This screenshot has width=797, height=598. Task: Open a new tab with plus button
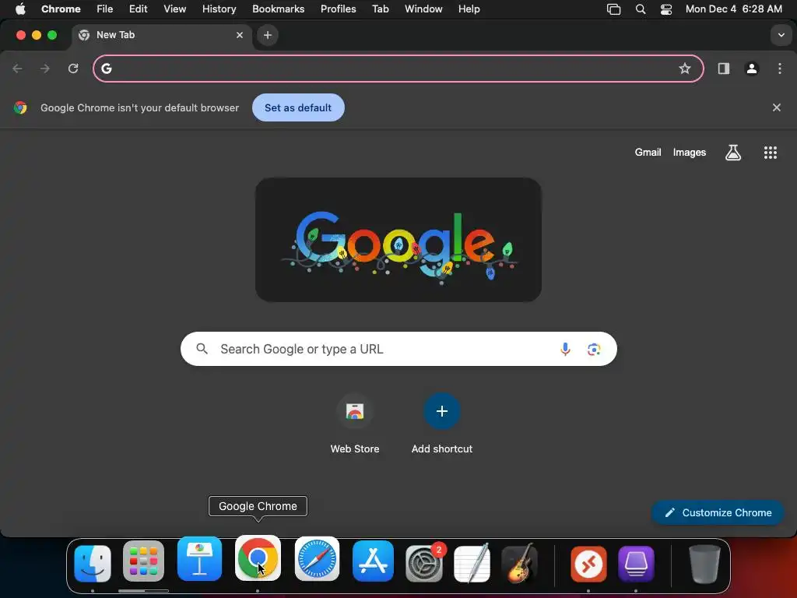(x=268, y=35)
